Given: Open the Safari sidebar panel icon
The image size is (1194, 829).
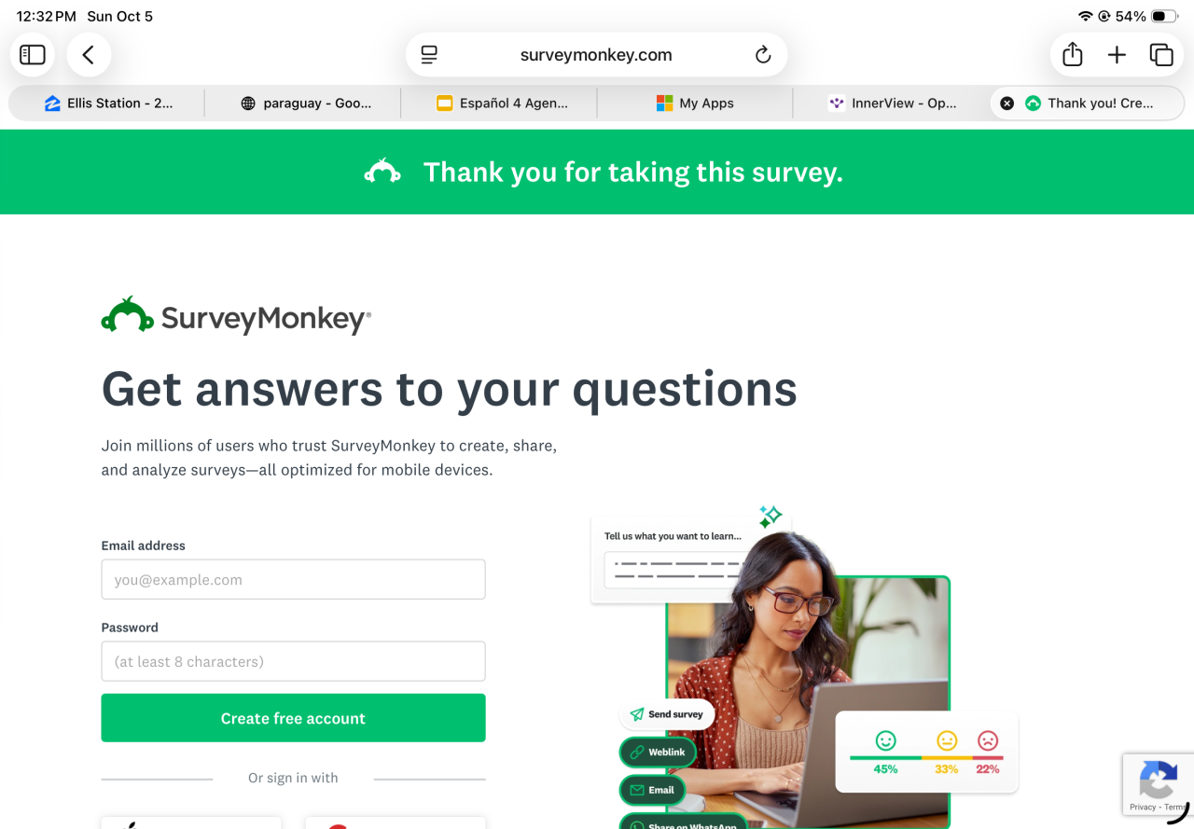Looking at the screenshot, I should coord(33,55).
